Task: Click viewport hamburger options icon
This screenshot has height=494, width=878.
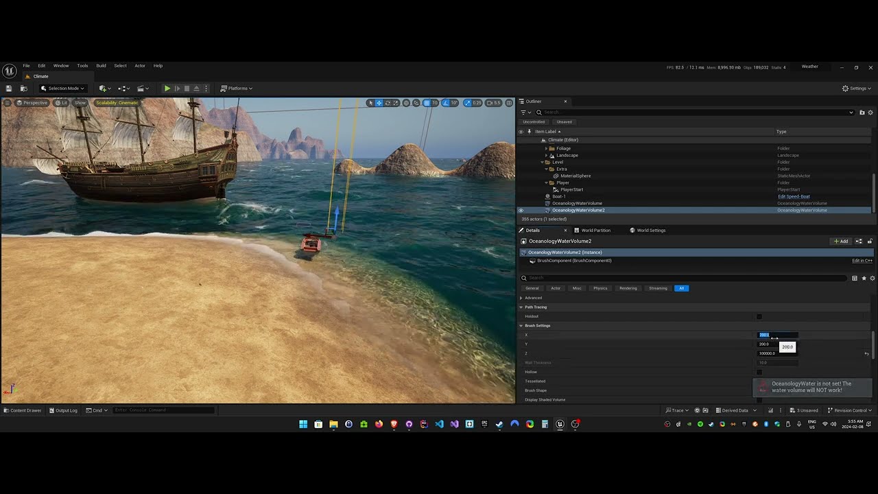Action: pyautogui.click(x=8, y=103)
